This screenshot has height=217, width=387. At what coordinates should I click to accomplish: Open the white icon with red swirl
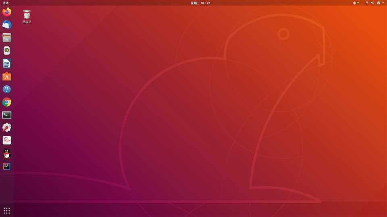click(x=7, y=141)
